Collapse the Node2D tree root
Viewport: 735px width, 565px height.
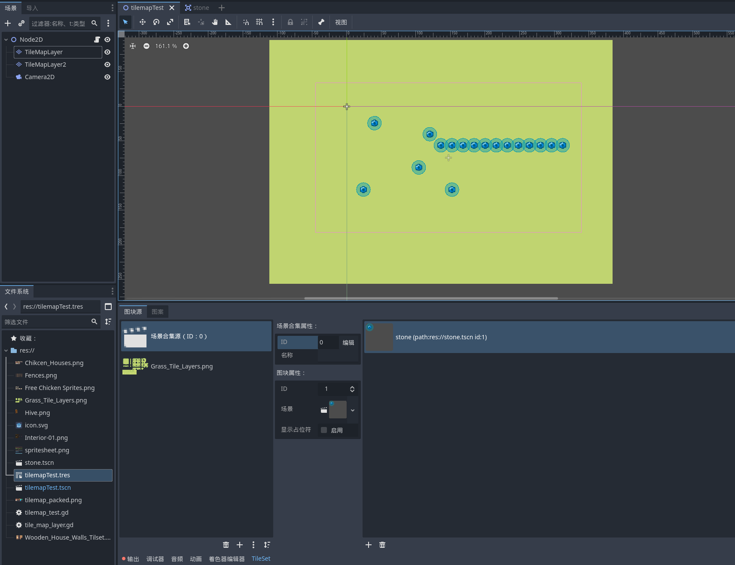(x=6, y=40)
